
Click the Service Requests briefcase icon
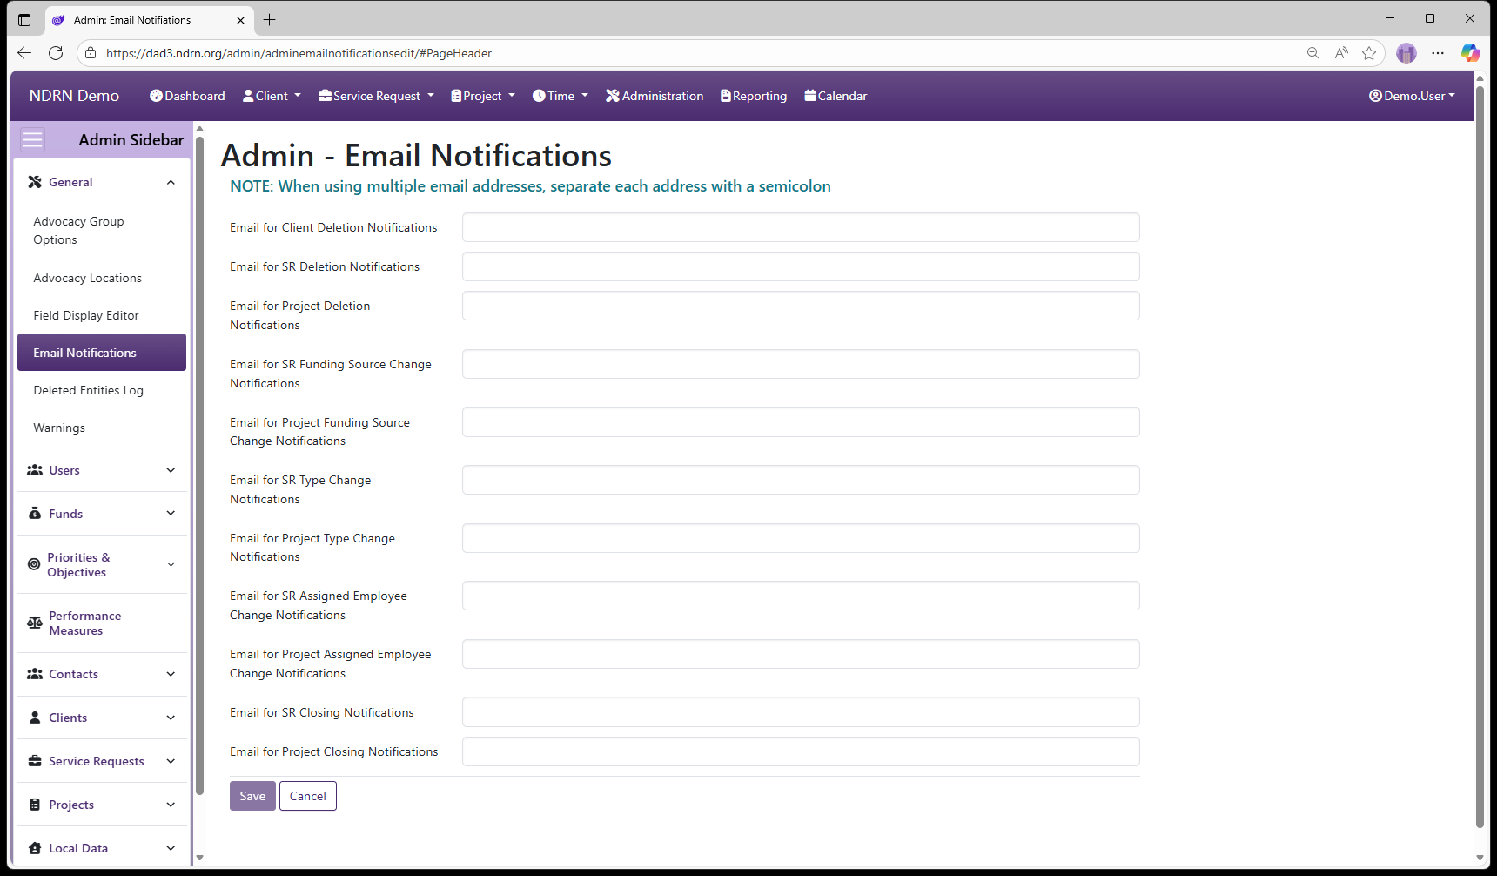35,761
